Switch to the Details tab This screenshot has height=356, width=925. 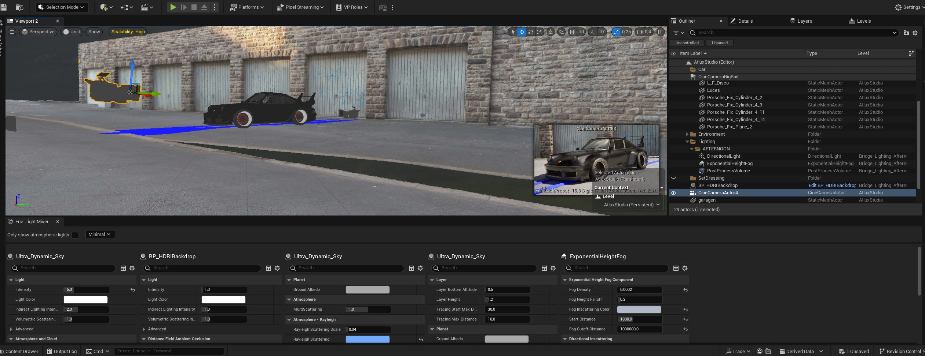pyautogui.click(x=742, y=21)
